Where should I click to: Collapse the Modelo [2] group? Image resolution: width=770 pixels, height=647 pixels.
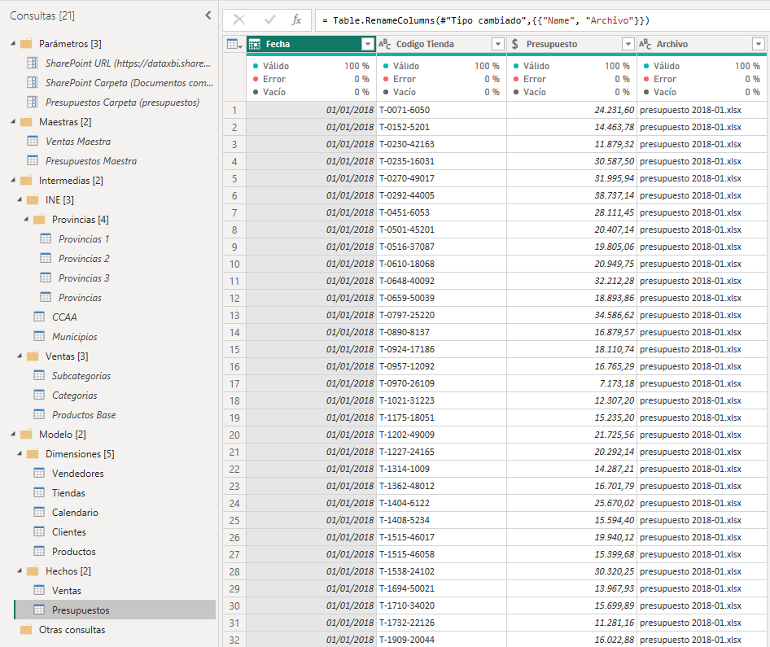click(13, 434)
